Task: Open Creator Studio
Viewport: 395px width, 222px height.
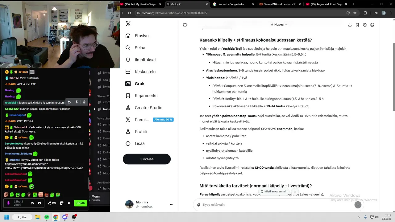Action: [144, 108]
